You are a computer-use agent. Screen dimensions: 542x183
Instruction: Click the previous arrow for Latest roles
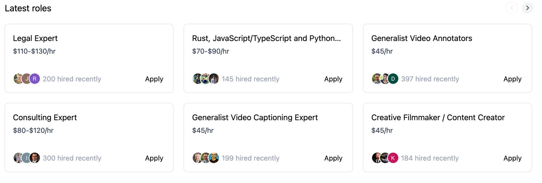(512, 8)
